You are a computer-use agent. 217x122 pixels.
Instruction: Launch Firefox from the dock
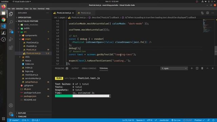point(3,6)
